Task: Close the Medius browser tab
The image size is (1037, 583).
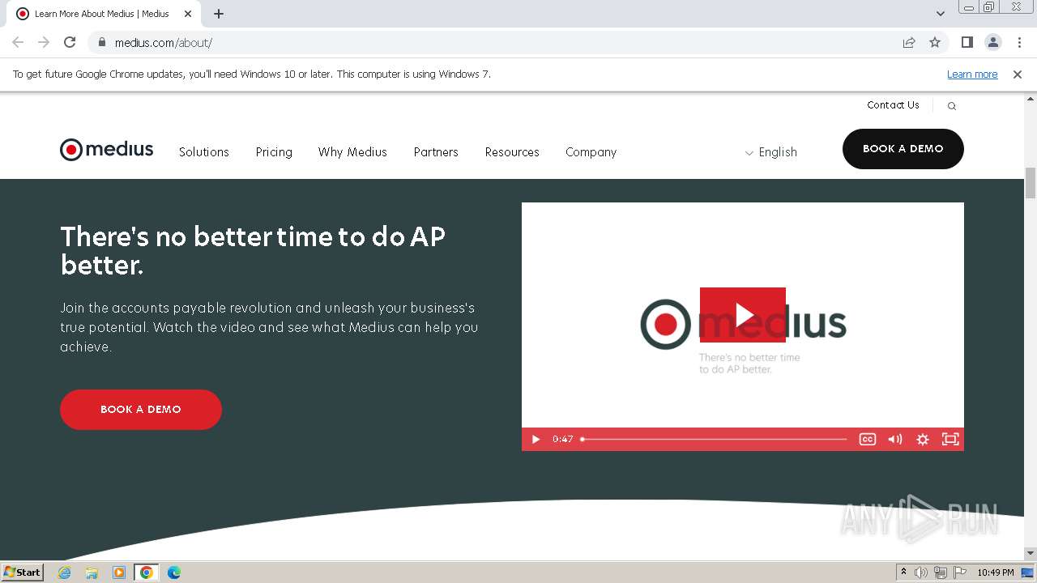Action: 187,14
